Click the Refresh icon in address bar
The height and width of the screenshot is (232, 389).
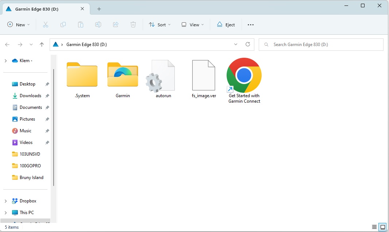[x=248, y=44]
